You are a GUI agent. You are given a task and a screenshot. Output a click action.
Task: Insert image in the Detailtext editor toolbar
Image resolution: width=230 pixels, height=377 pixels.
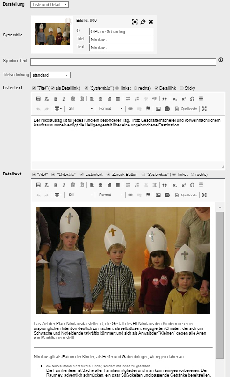[x=158, y=195]
